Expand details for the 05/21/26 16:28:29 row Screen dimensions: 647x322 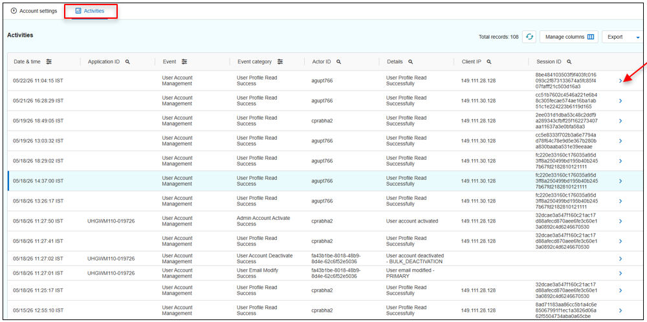[x=620, y=101]
